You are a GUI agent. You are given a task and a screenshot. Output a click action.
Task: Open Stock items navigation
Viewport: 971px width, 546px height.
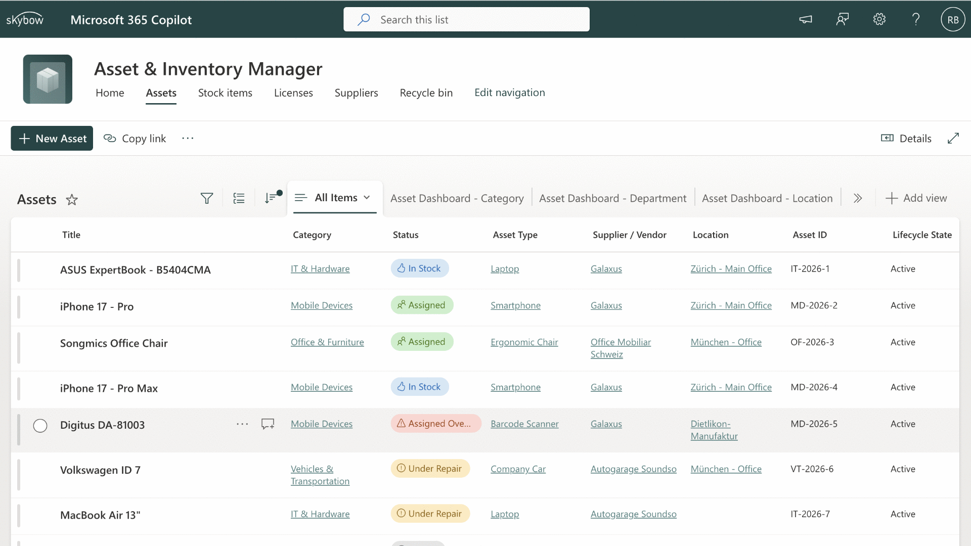tap(225, 93)
